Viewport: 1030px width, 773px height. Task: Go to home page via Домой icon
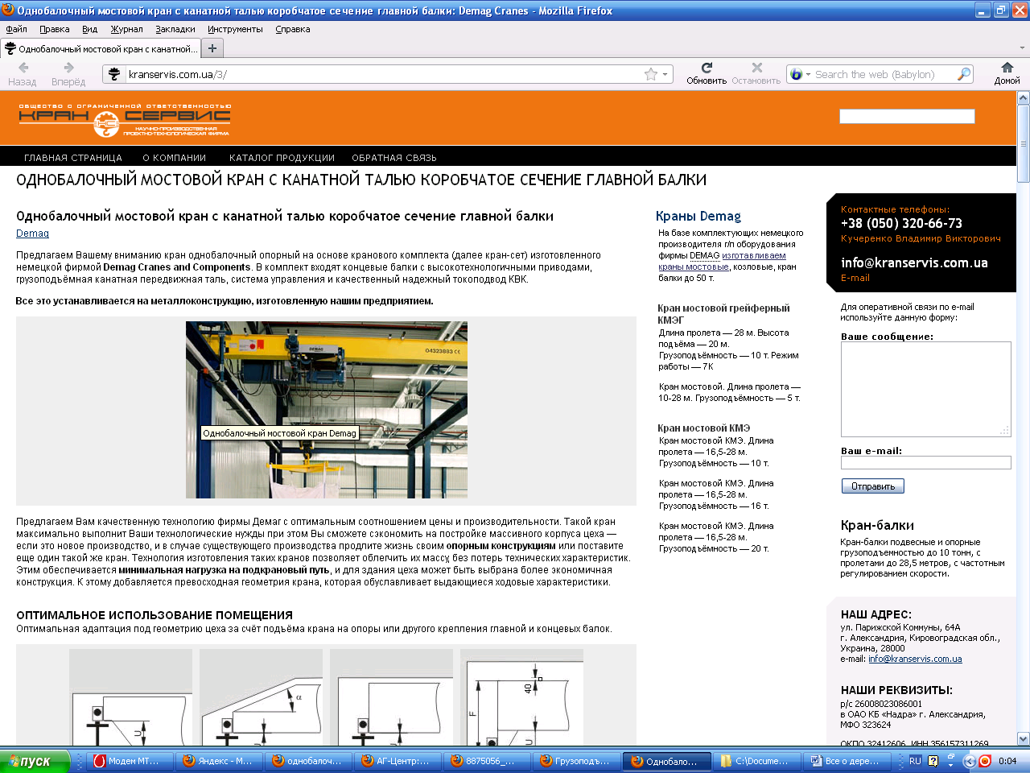(x=1007, y=68)
